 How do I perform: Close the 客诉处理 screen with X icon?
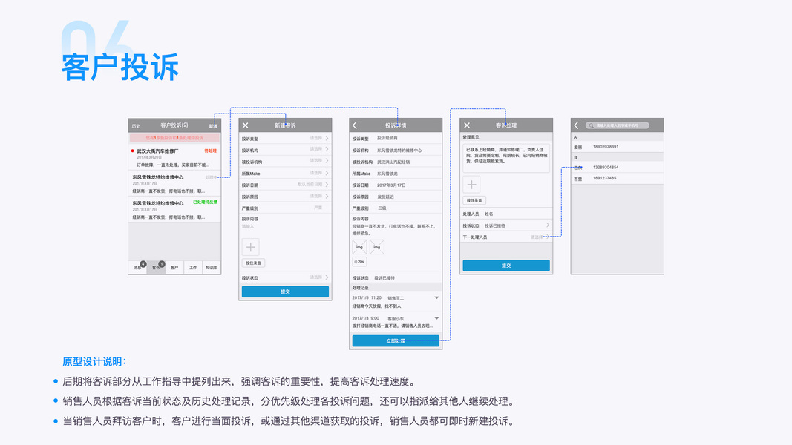[467, 125]
